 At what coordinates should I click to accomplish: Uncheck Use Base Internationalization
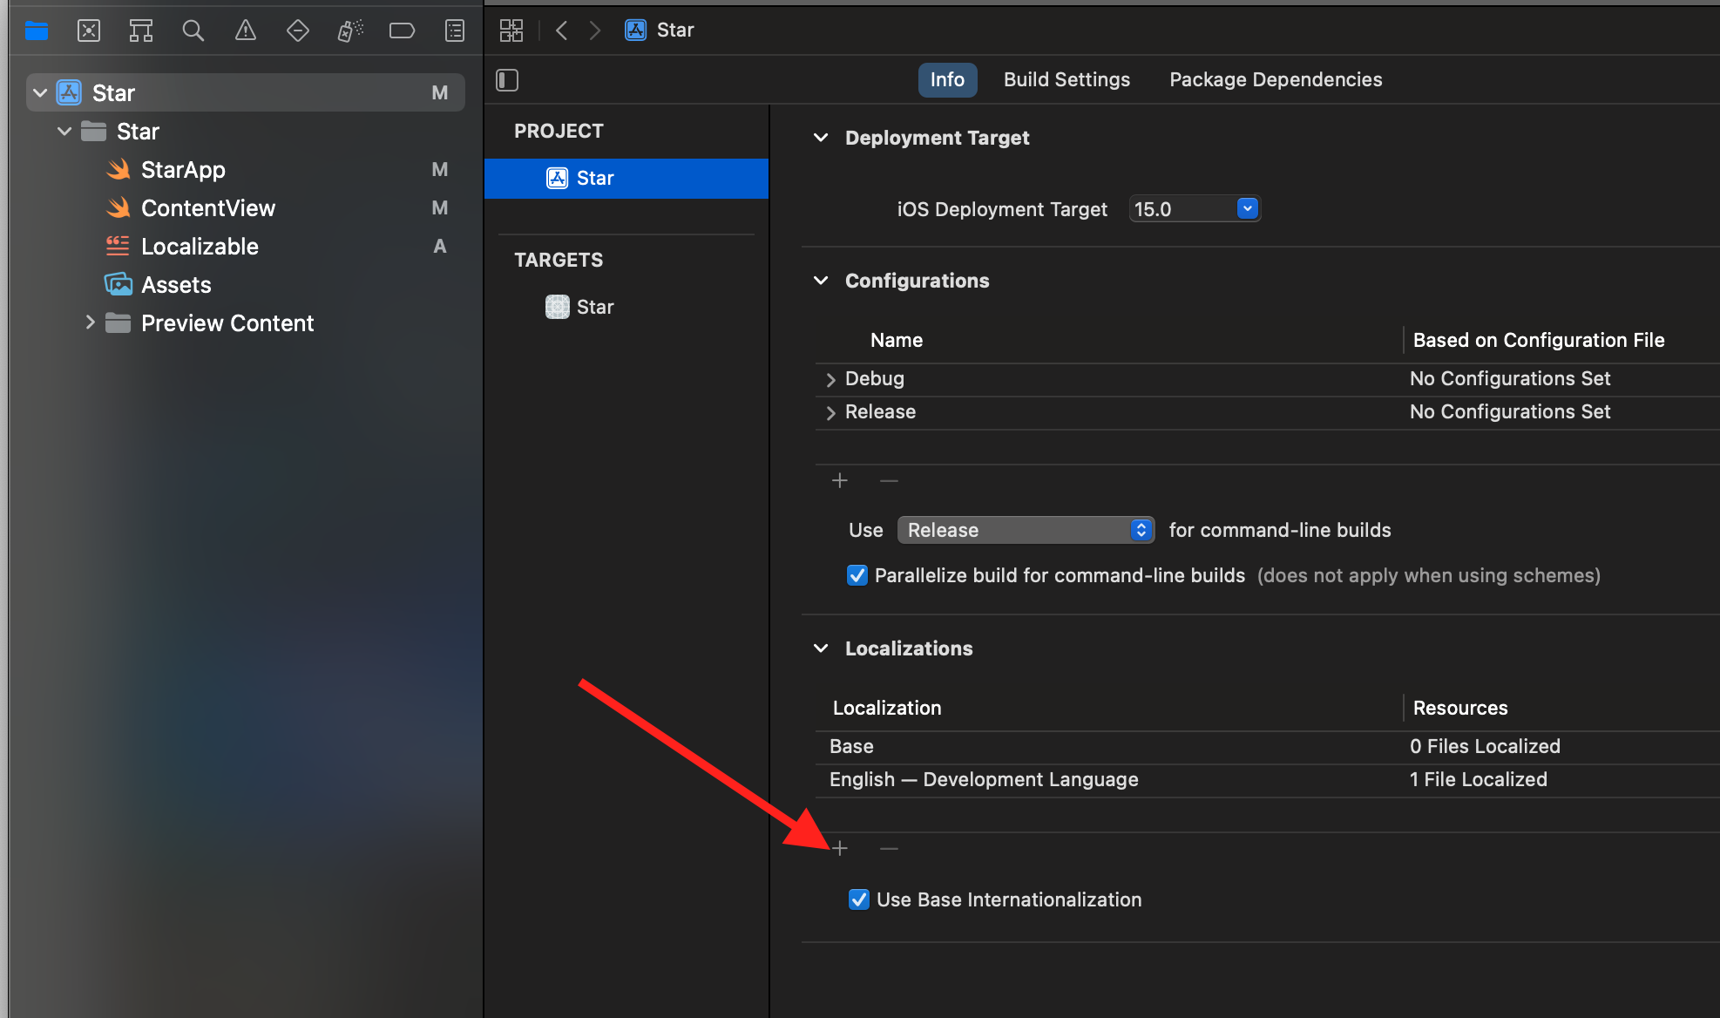(859, 899)
